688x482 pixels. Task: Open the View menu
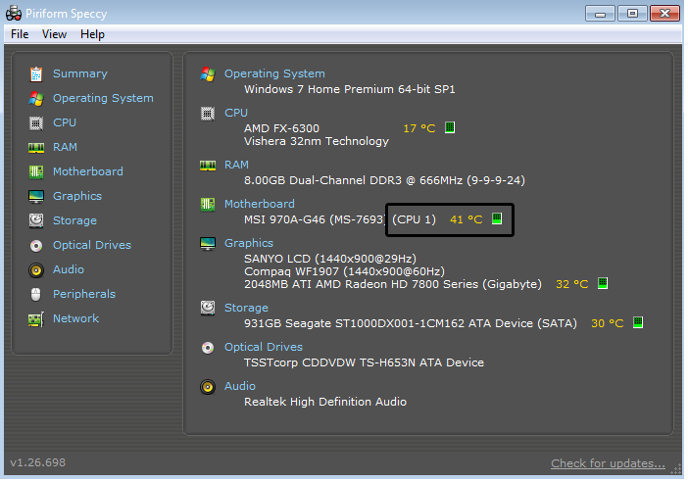tap(55, 34)
